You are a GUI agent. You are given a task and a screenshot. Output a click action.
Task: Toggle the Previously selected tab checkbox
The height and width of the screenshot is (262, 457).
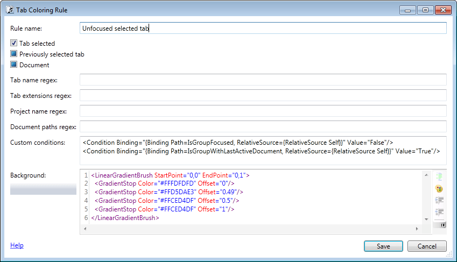click(x=14, y=54)
